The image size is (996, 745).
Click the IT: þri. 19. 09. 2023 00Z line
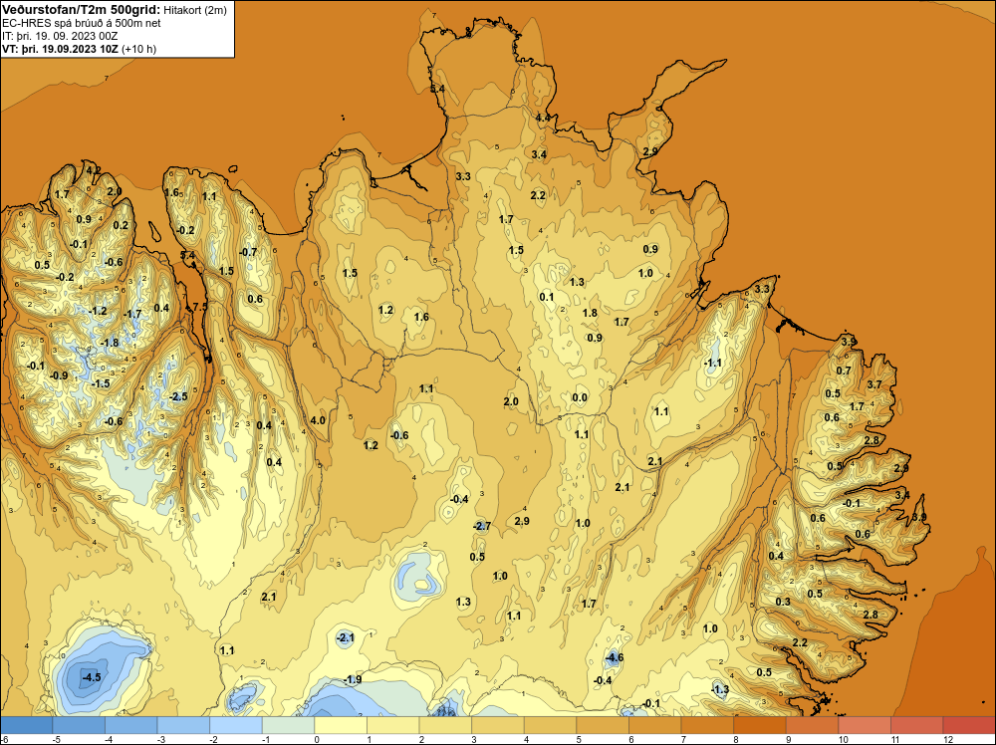[x=60, y=36]
